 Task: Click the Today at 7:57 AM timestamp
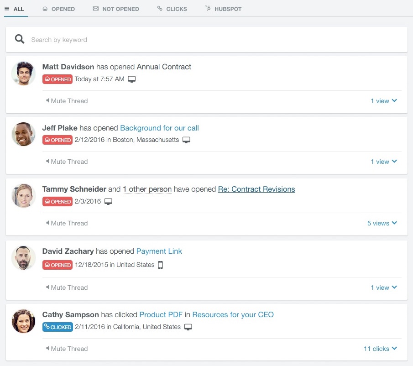click(x=99, y=79)
